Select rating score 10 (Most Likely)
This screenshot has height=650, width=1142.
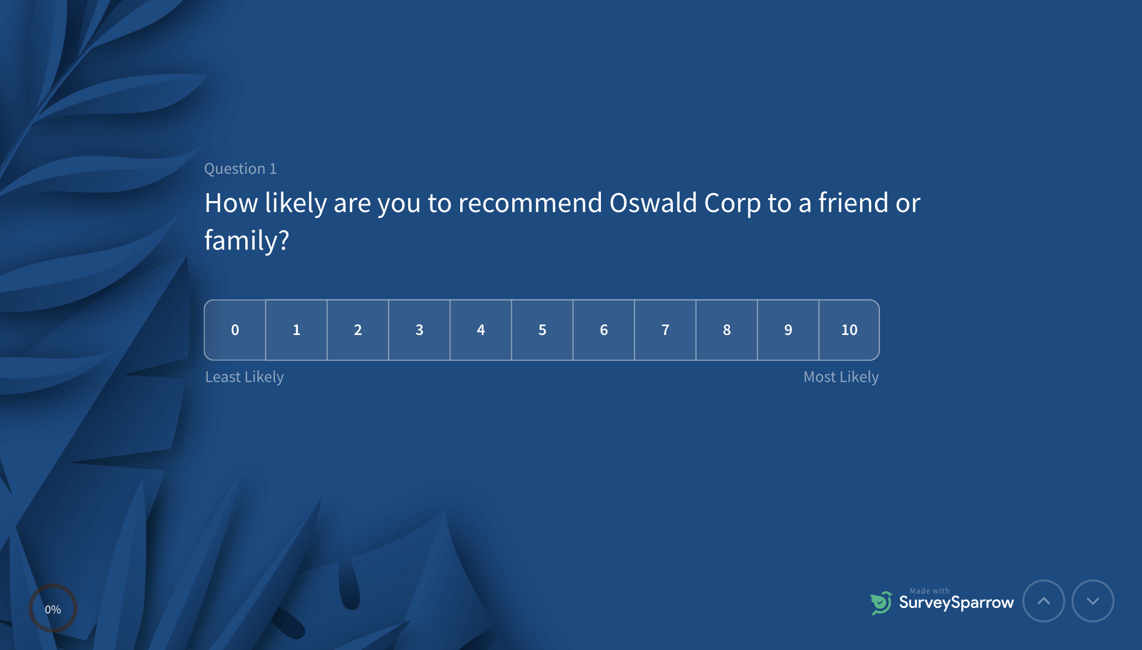[848, 329]
